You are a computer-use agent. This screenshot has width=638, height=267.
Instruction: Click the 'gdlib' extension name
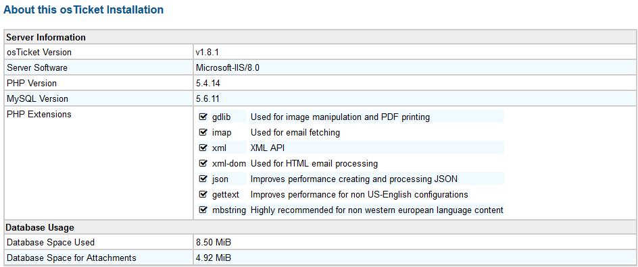222,117
